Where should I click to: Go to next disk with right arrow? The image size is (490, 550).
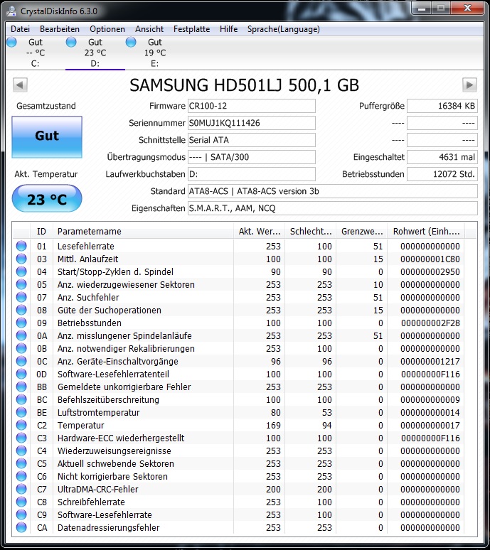pos(469,85)
